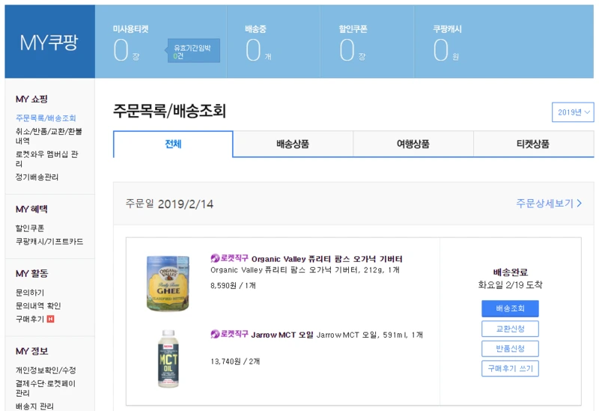599x411 pixels.
Task: Open 미사용티켓 count summary
Action: 127,44
